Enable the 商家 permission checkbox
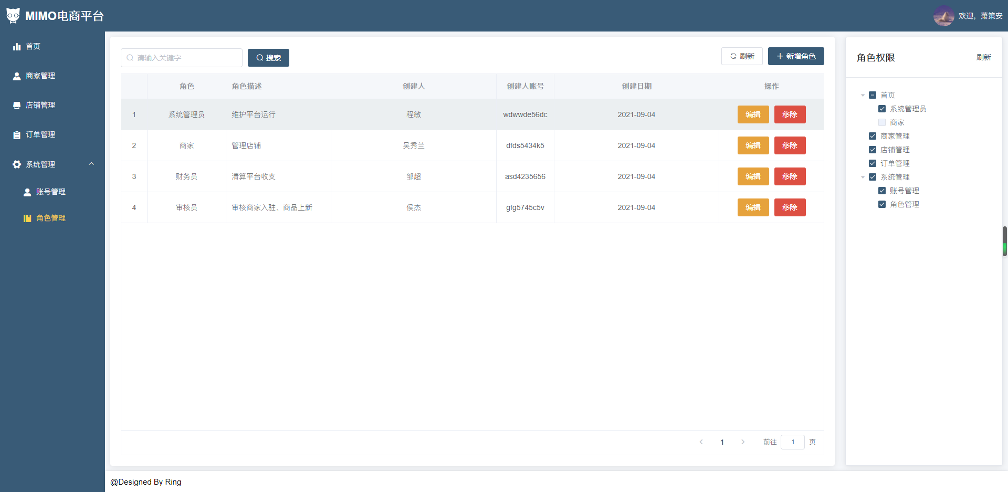The width and height of the screenshot is (1008, 492). [x=883, y=122]
